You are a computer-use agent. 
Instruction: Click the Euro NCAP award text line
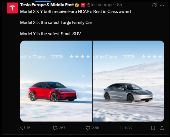point(75,11)
